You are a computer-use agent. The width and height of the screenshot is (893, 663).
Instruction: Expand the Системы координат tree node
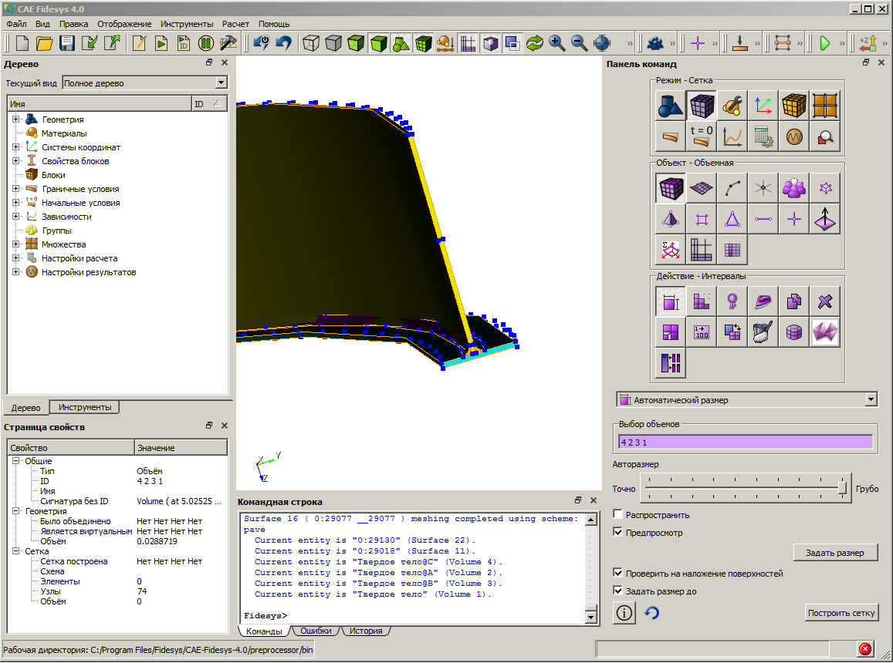pyautogui.click(x=16, y=146)
